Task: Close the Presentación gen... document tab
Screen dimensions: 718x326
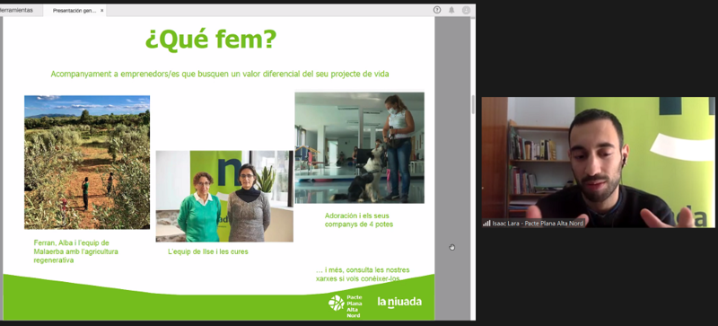Action: click(102, 11)
